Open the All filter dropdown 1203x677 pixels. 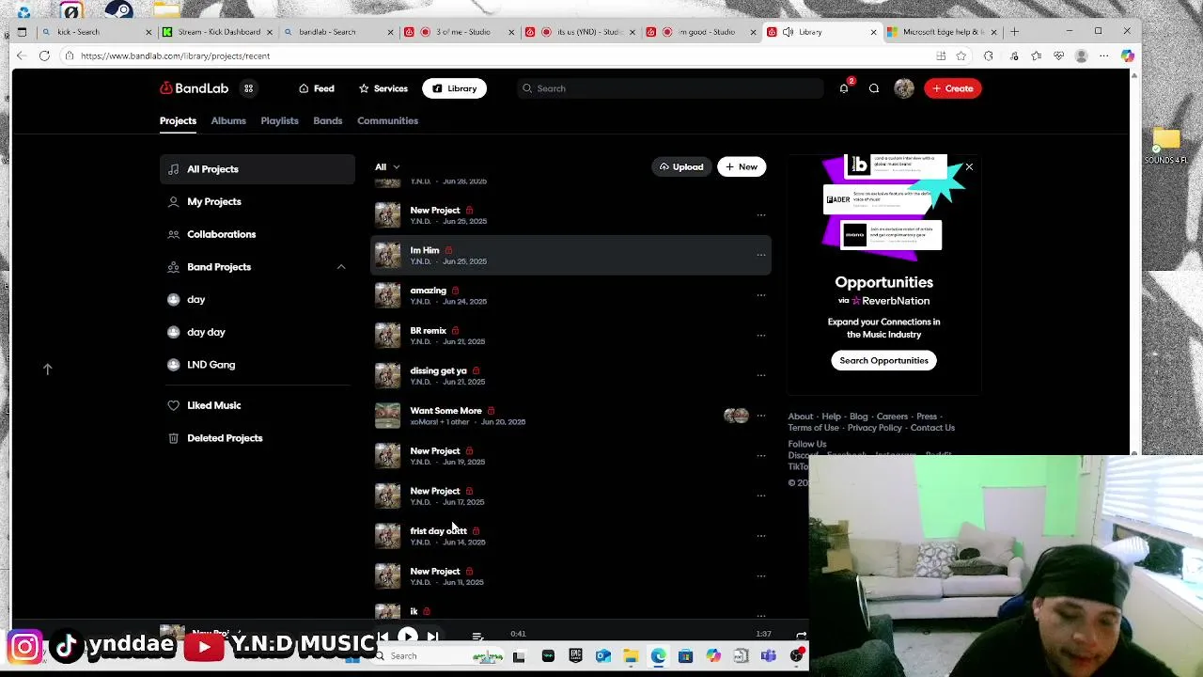[x=387, y=167]
